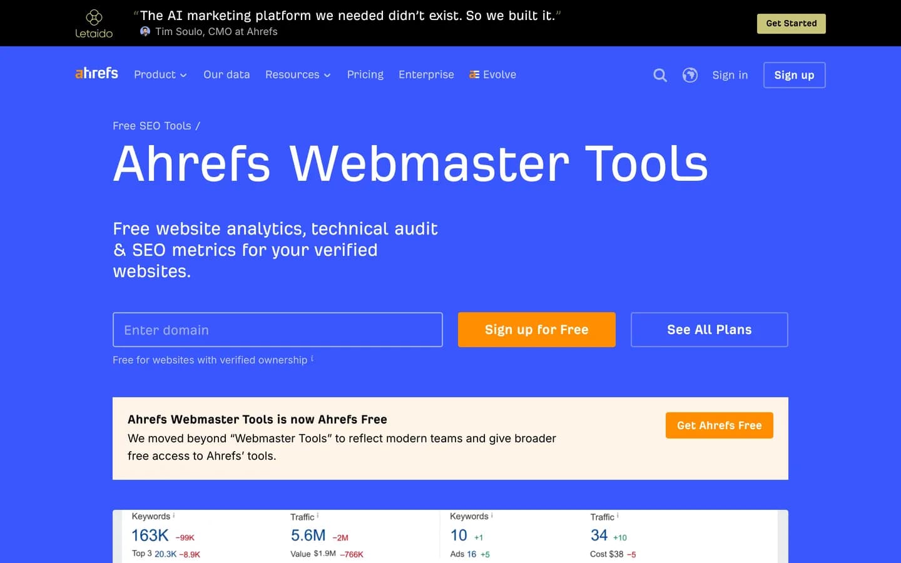
Task: Focus the Enter domain input field
Action: click(278, 330)
